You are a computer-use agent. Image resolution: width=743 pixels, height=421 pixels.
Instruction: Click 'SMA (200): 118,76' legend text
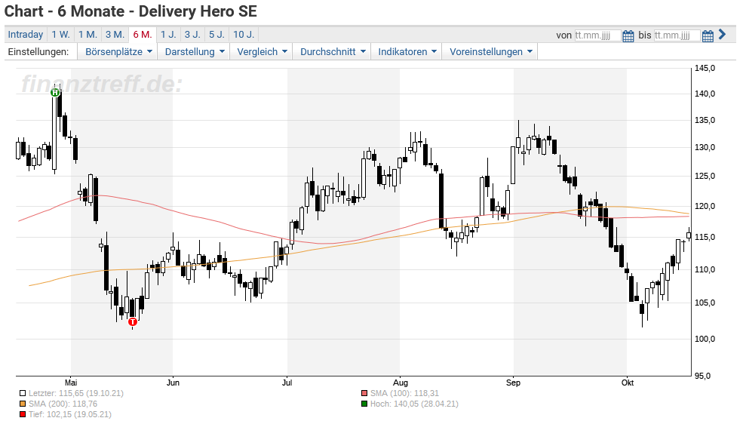(x=63, y=404)
